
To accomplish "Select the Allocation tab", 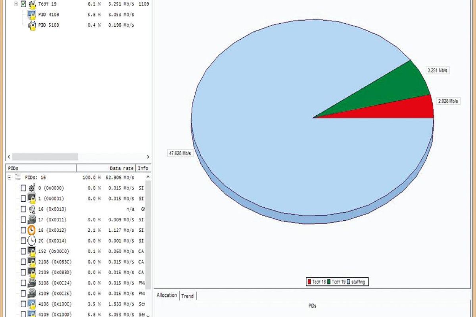I will pos(167,296).
